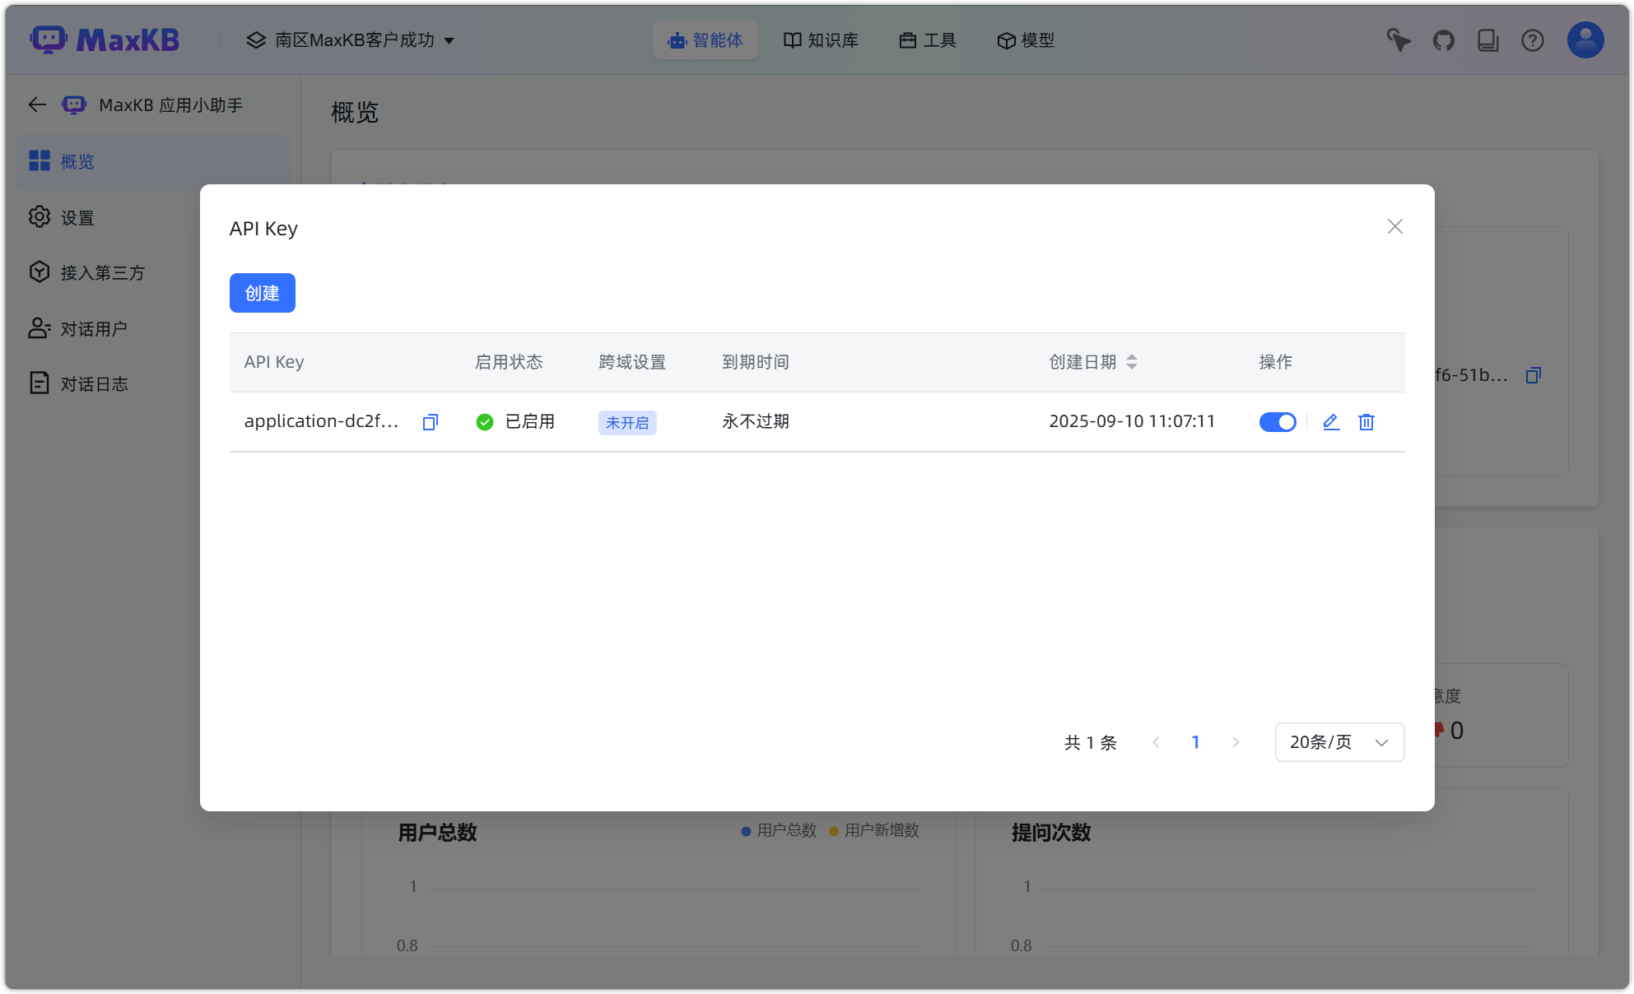Open the 模型 tab
1634x994 pixels.
click(x=1026, y=40)
